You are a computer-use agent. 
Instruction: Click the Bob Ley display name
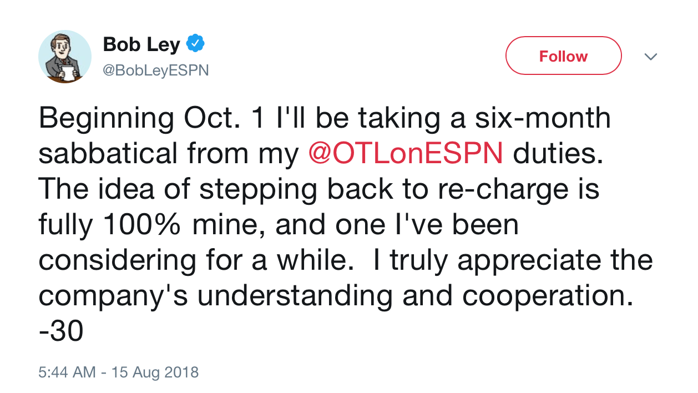[141, 44]
